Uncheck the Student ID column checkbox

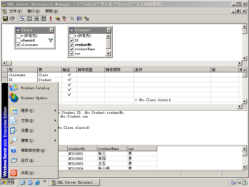pyautogui.click(x=72, y=40)
